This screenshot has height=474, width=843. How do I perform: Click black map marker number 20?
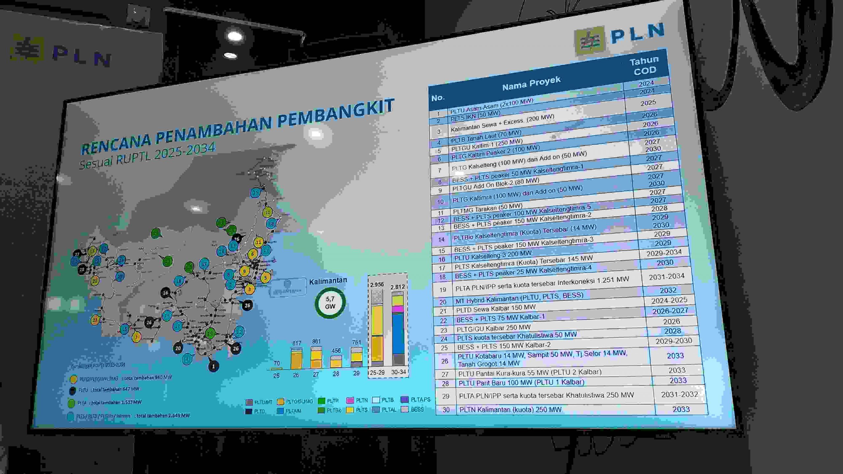click(x=178, y=348)
